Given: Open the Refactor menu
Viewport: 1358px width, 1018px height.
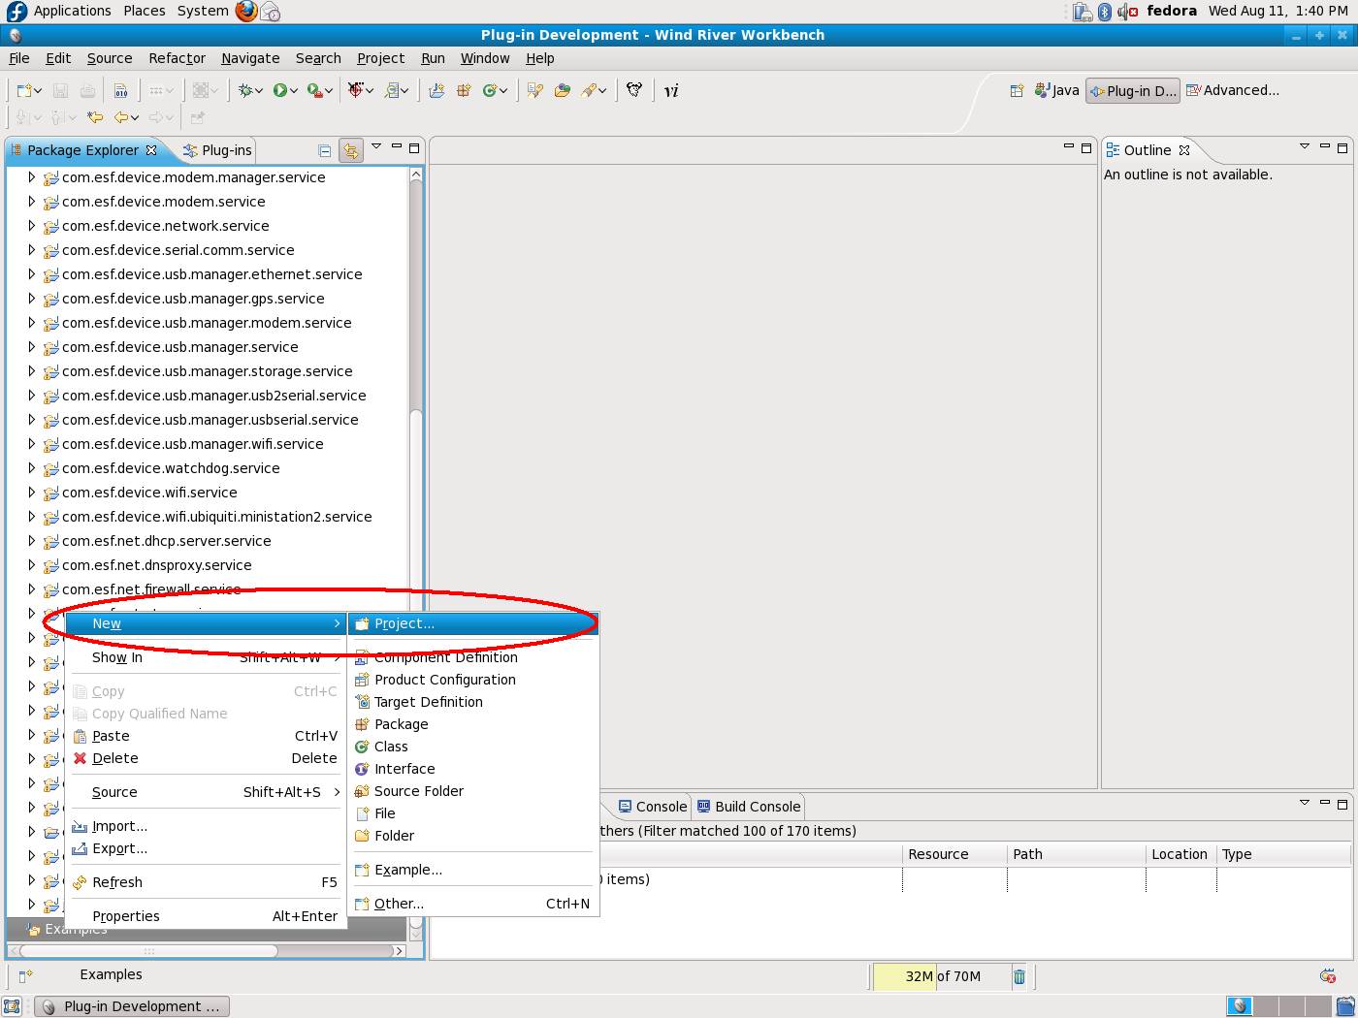Looking at the screenshot, I should [177, 58].
